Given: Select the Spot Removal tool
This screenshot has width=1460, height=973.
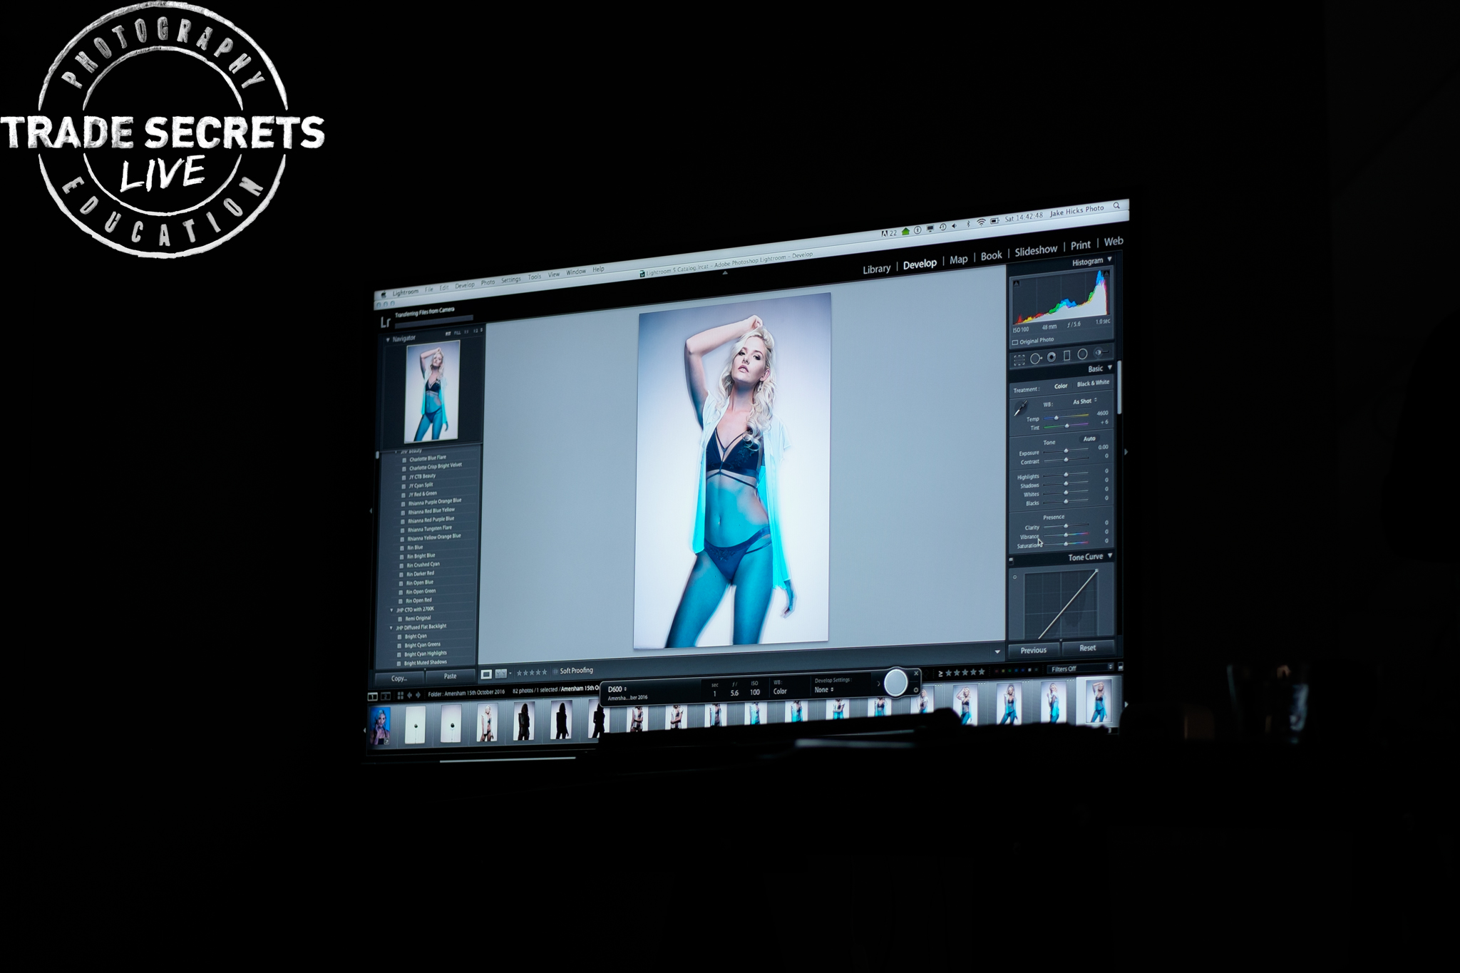Looking at the screenshot, I should (x=1036, y=359).
